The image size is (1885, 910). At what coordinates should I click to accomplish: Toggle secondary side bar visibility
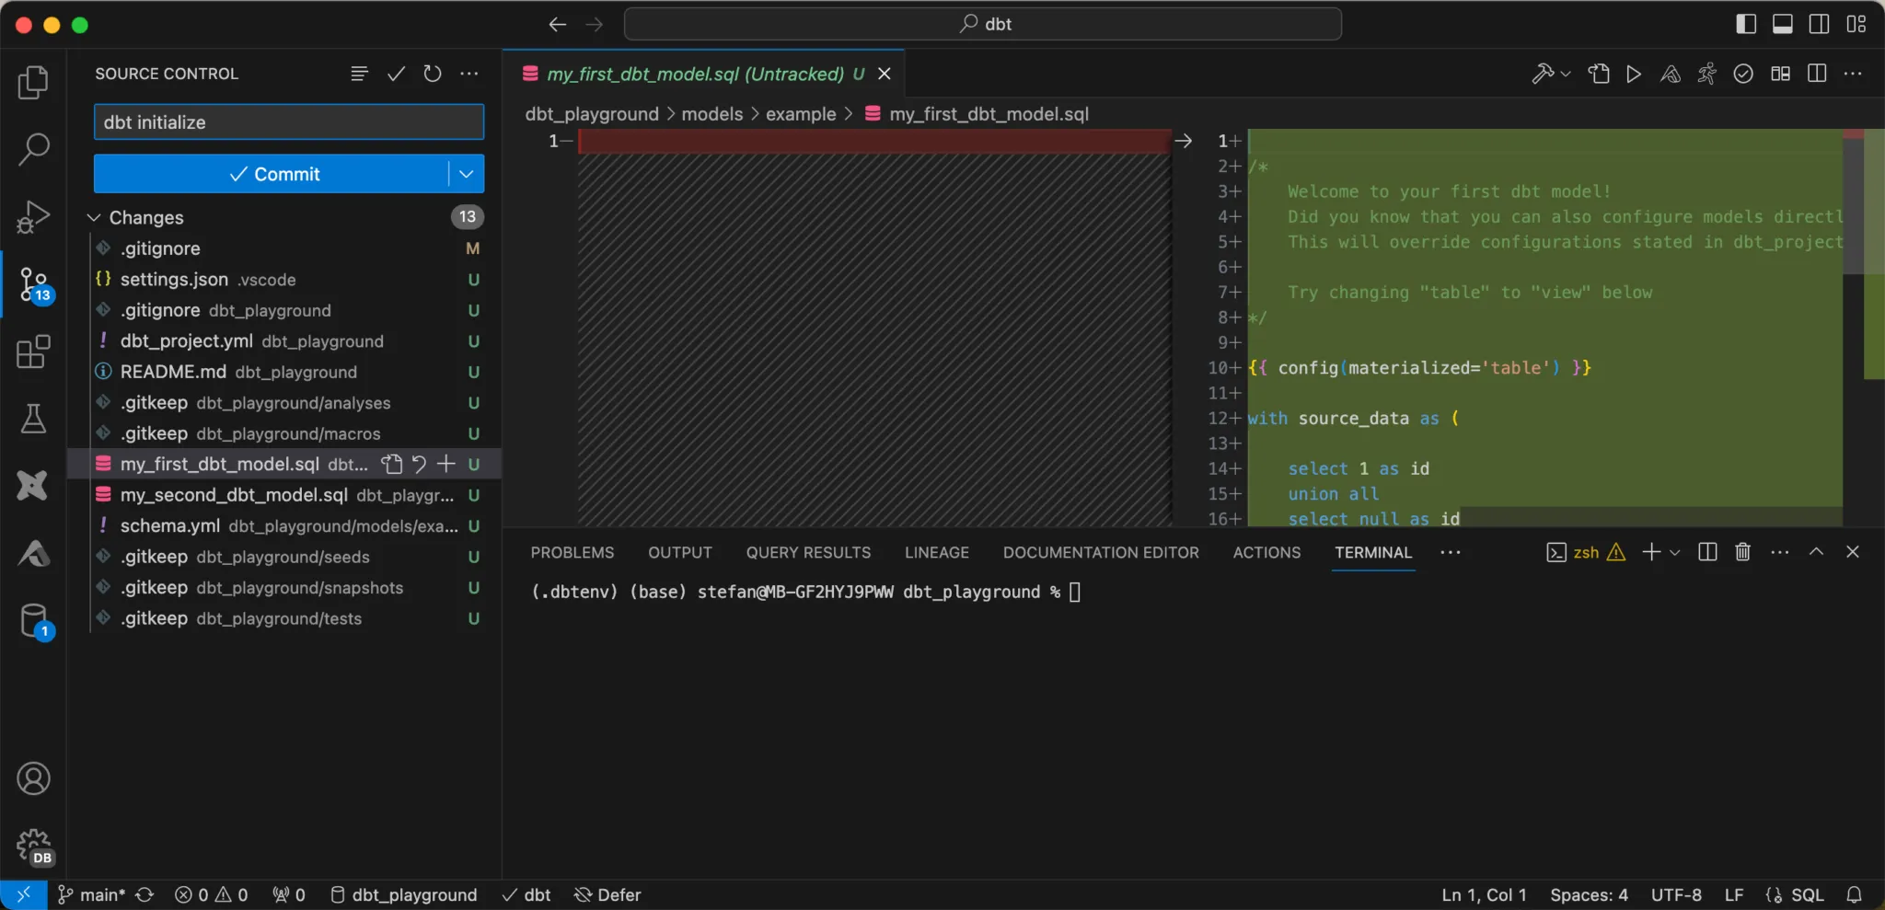(x=1820, y=24)
